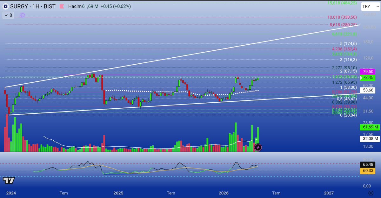Open chart settings gear at bottom right
The height and width of the screenshot is (198, 381).
pos(371,193)
